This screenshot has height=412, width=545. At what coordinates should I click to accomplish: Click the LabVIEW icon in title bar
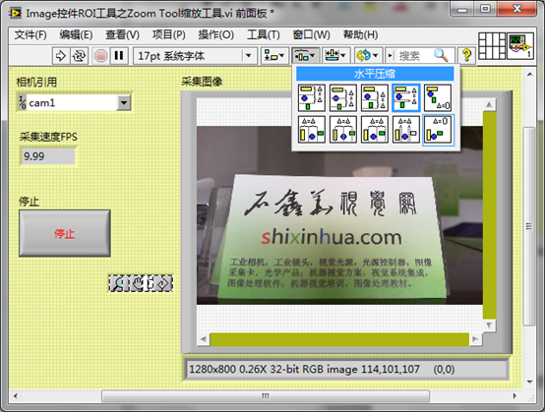(15, 13)
